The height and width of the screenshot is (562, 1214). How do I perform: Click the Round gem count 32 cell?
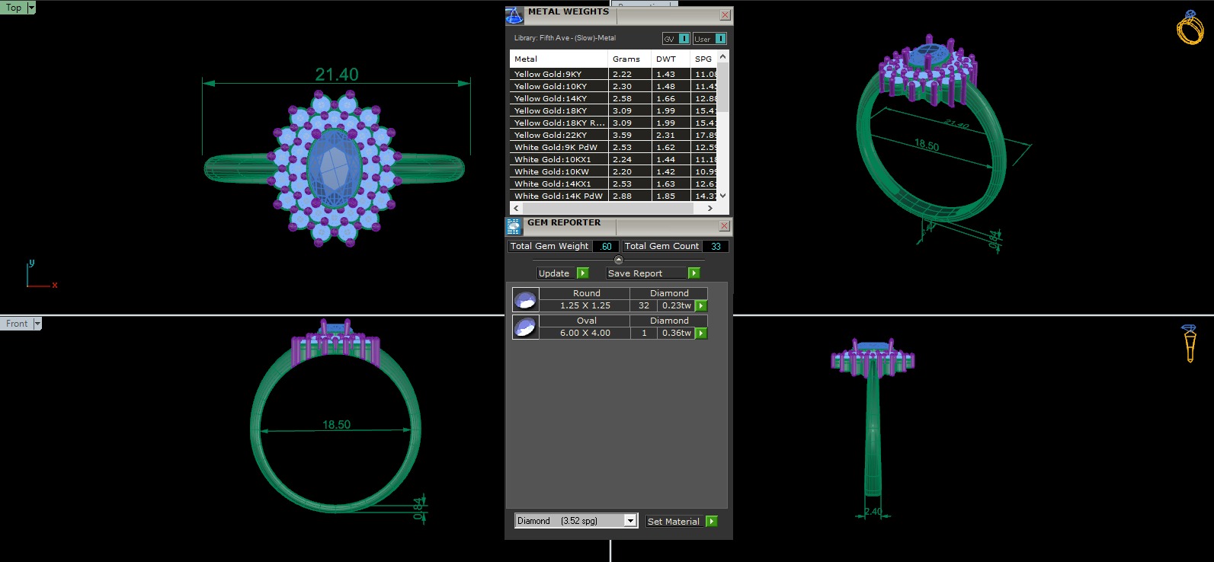click(644, 305)
